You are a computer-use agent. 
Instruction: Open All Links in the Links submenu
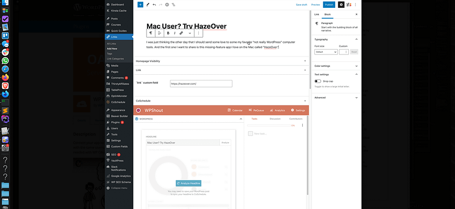[x=111, y=44]
